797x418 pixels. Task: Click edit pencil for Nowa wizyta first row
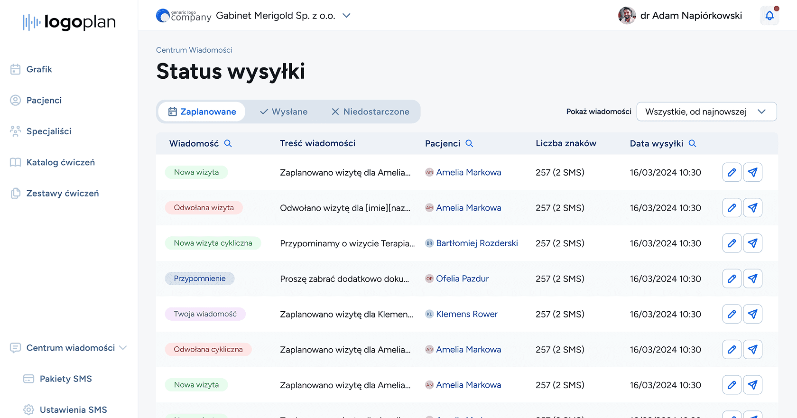pyautogui.click(x=732, y=172)
